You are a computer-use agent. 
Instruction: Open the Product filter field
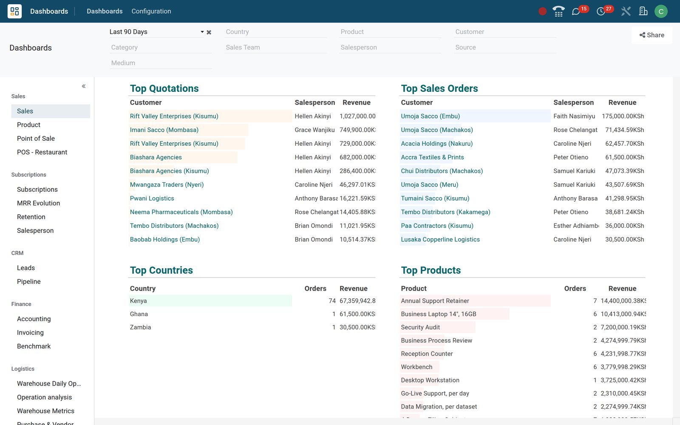click(390, 32)
